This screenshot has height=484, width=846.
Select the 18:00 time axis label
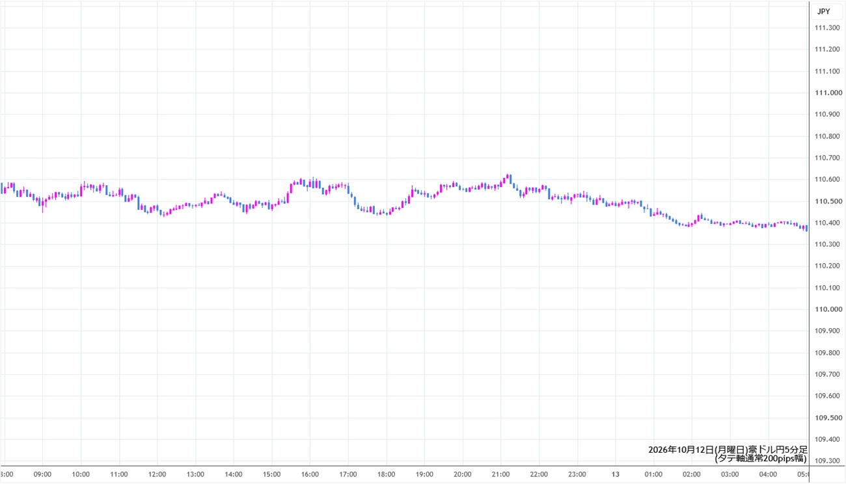[386, 474]
